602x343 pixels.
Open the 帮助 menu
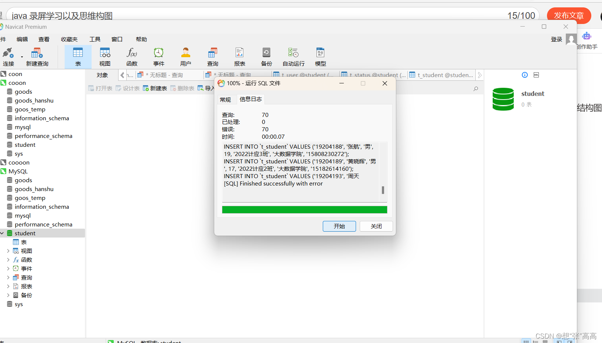(141, 39)
